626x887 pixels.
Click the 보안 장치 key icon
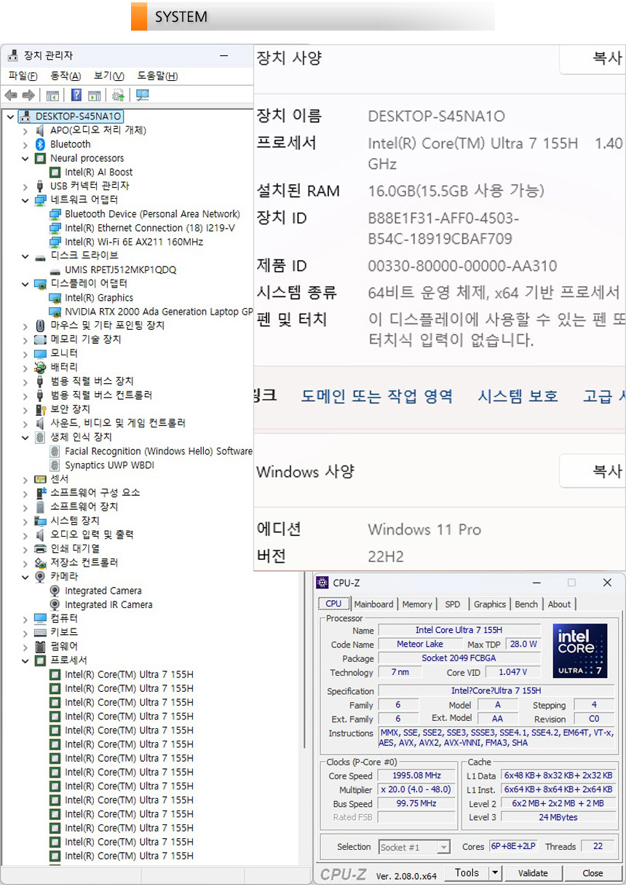click(41, 409)
